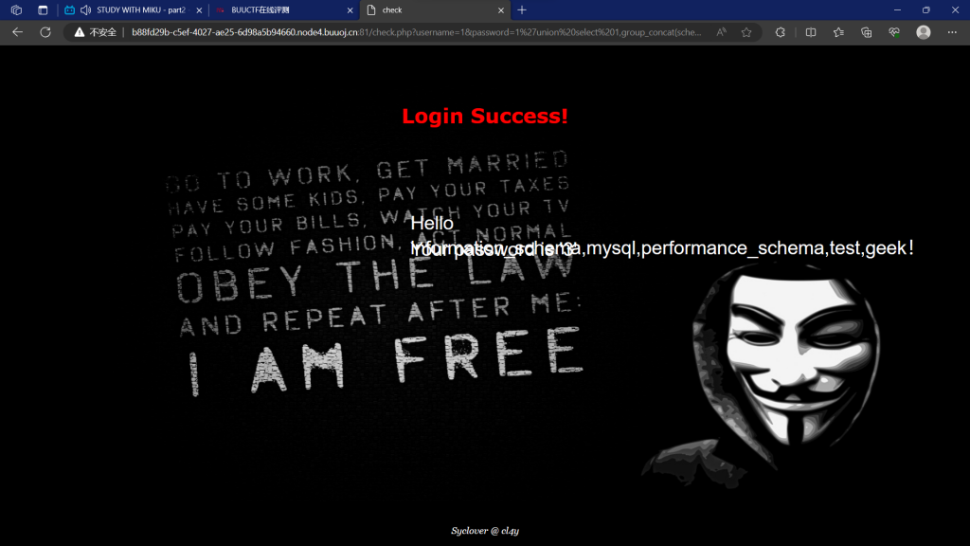Minimize the browser window
Screen dimensions: 970x546
point(897,9)
